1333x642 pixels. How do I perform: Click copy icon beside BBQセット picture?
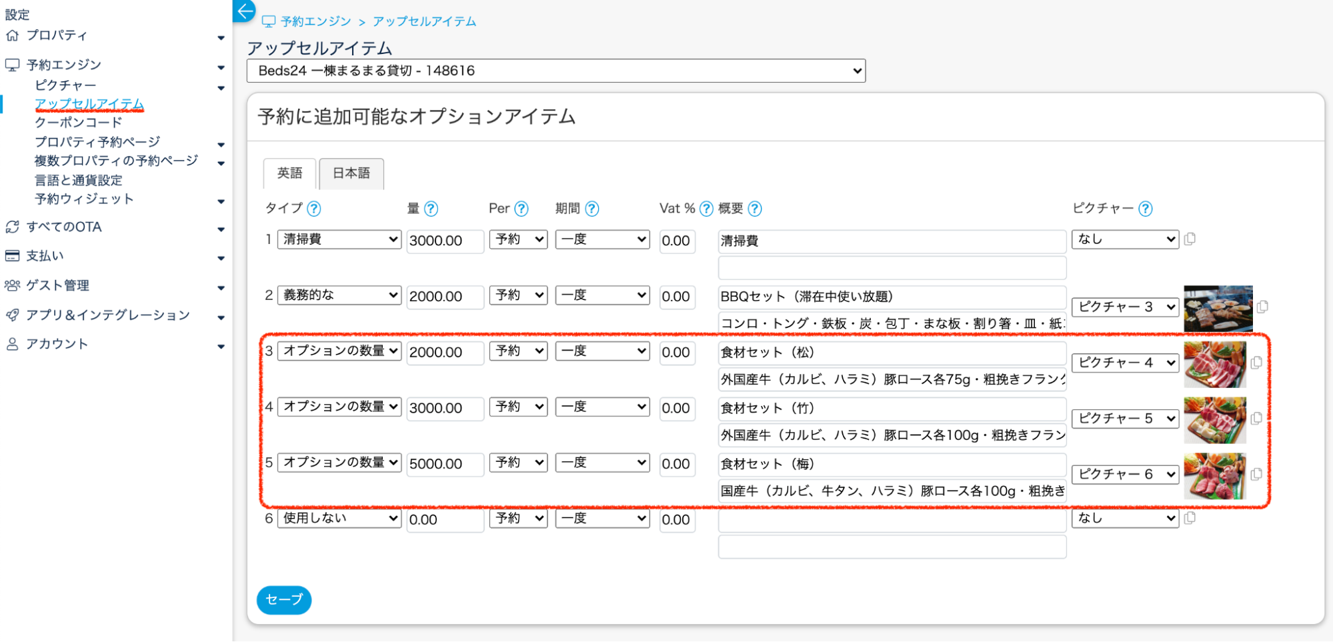click(x=1262, y=307)
